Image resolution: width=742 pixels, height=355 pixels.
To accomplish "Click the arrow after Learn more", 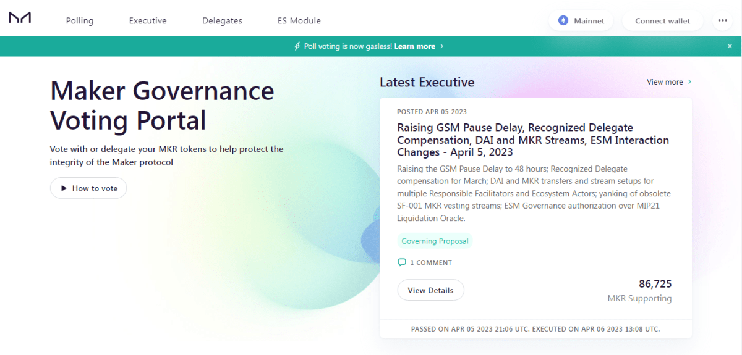I will [x=441, y=46].
